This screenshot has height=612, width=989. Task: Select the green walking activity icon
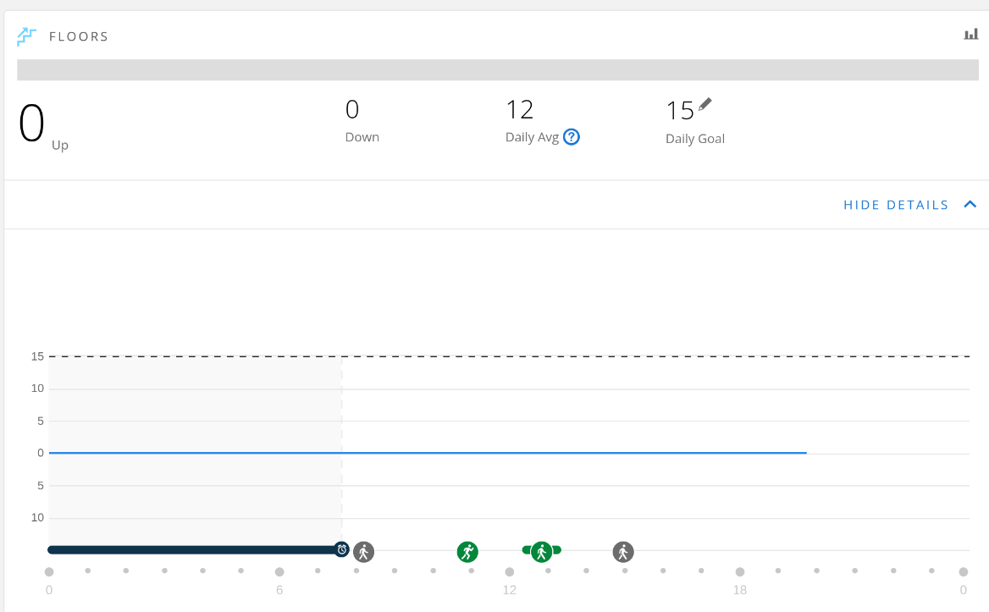click(542, 552)
